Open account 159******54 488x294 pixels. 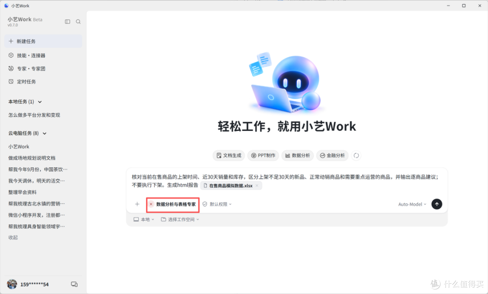(x=34, y=285)
